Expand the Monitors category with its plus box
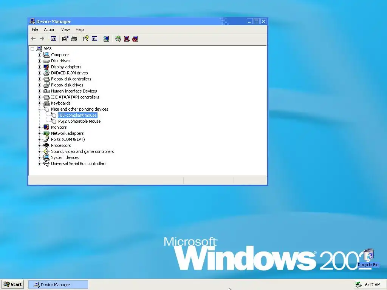The width and height of the screenshot is (387, 290). point(39,127)
